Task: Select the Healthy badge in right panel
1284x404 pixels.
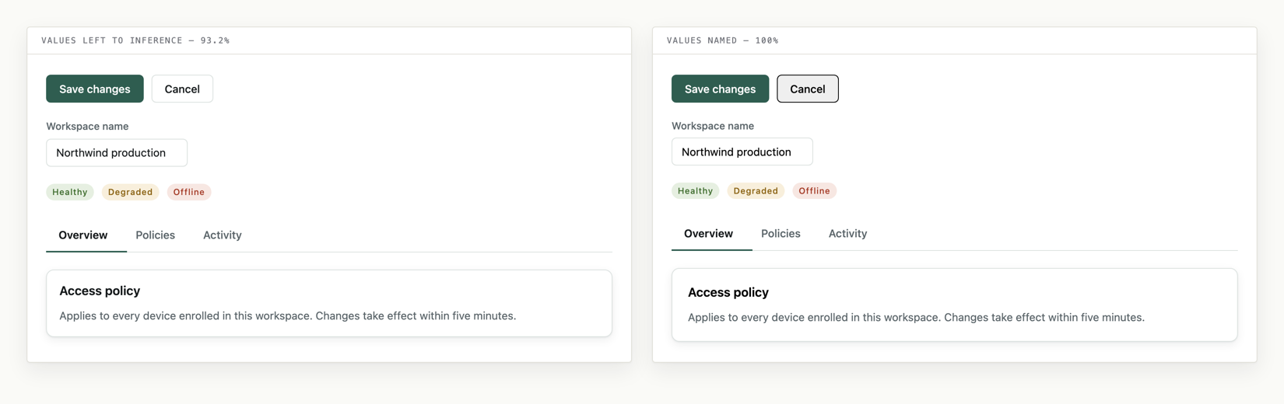Action: point(696,190)
